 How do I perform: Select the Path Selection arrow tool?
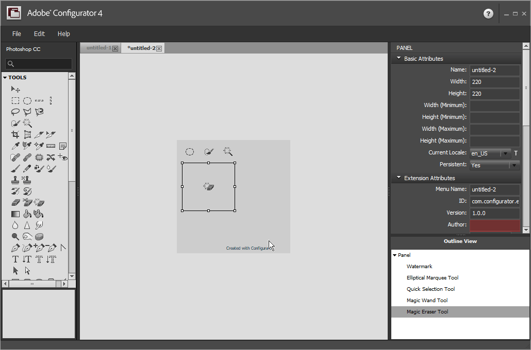coord(15,271)
